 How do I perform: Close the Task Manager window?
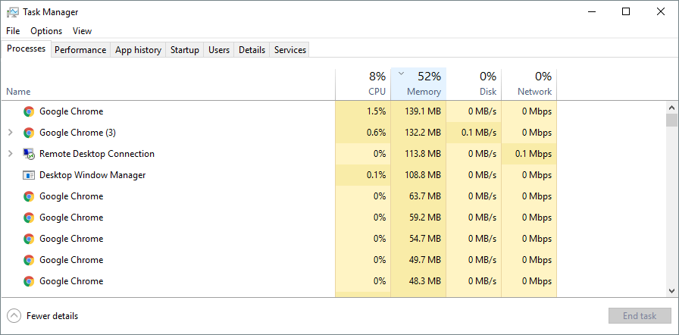661,11
